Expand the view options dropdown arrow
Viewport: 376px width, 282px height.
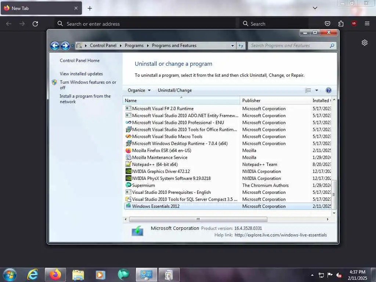[317, 90]
